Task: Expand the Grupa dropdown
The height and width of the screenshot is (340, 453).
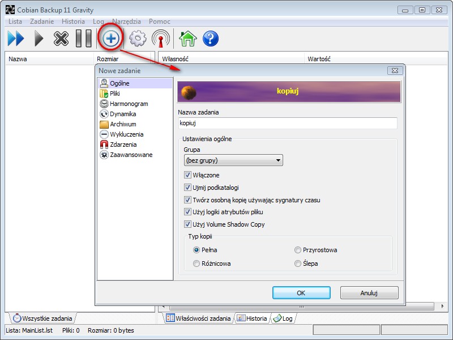Action: (x=233, y=160)
